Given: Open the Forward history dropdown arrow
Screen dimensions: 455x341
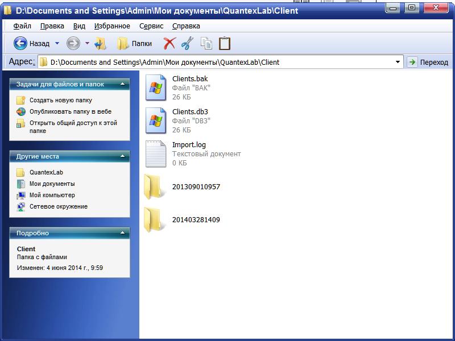Looking at the screenshot, I should point(87,44).
